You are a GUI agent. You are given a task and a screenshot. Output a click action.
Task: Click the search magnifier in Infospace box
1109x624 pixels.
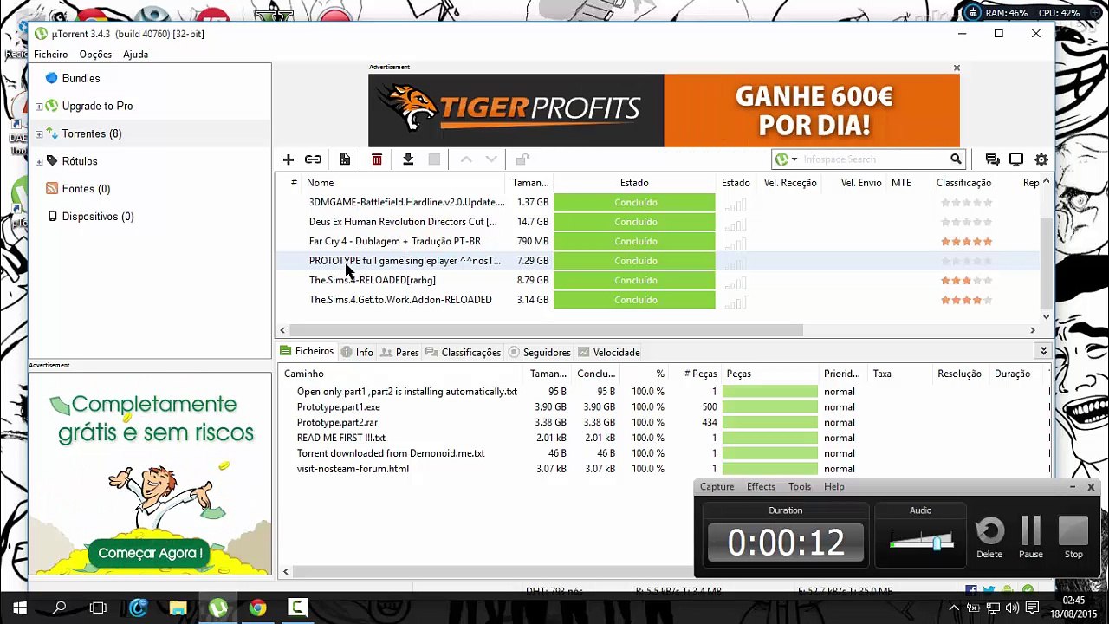956,159
